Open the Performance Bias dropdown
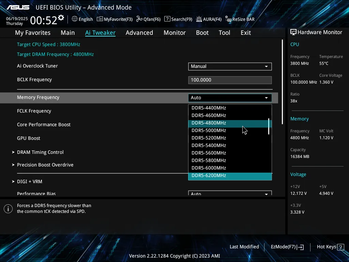 click(230, 193)
